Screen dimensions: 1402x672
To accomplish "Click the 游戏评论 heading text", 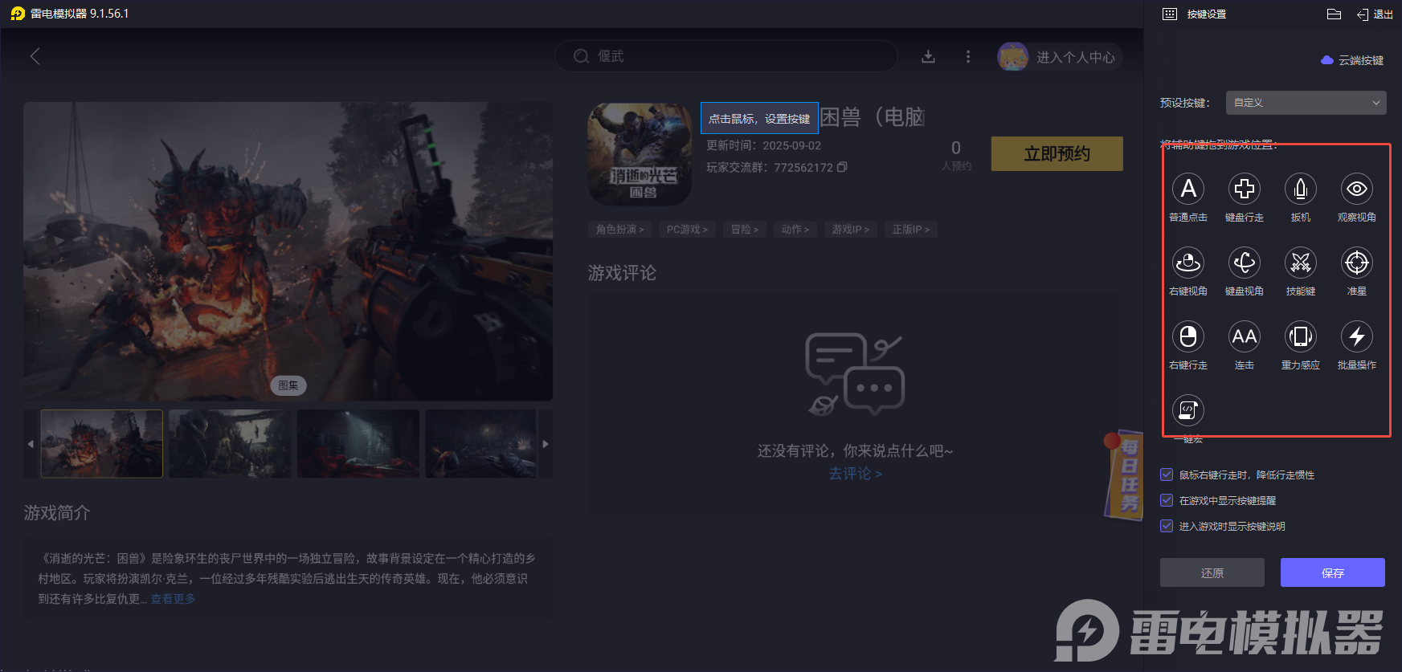I will [622, 273].
